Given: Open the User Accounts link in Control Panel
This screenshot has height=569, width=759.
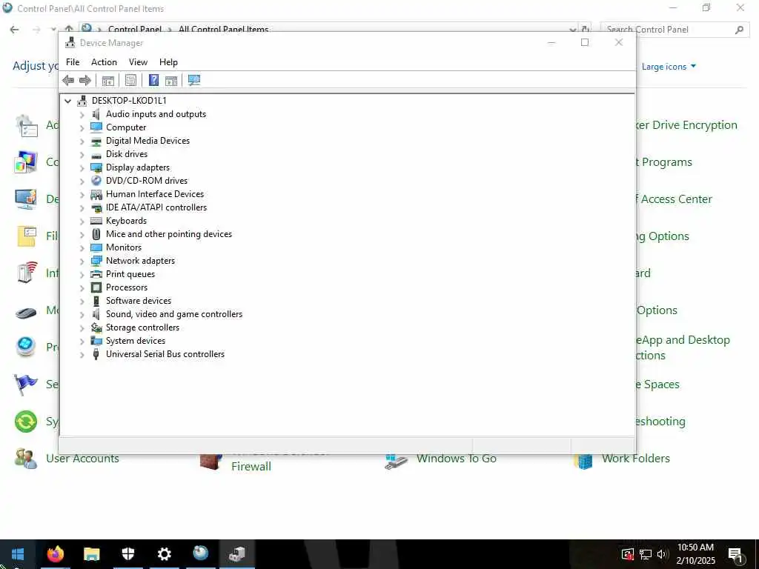Looking at the screenshot, I should tap(82, 458).
